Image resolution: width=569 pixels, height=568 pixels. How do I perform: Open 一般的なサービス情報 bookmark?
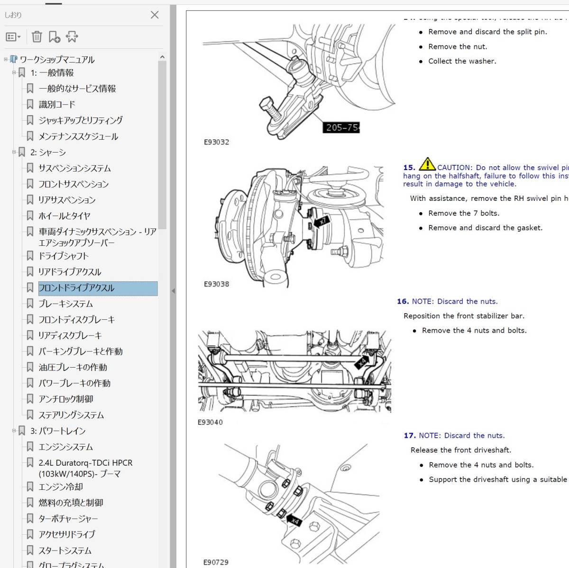[77, 89]
